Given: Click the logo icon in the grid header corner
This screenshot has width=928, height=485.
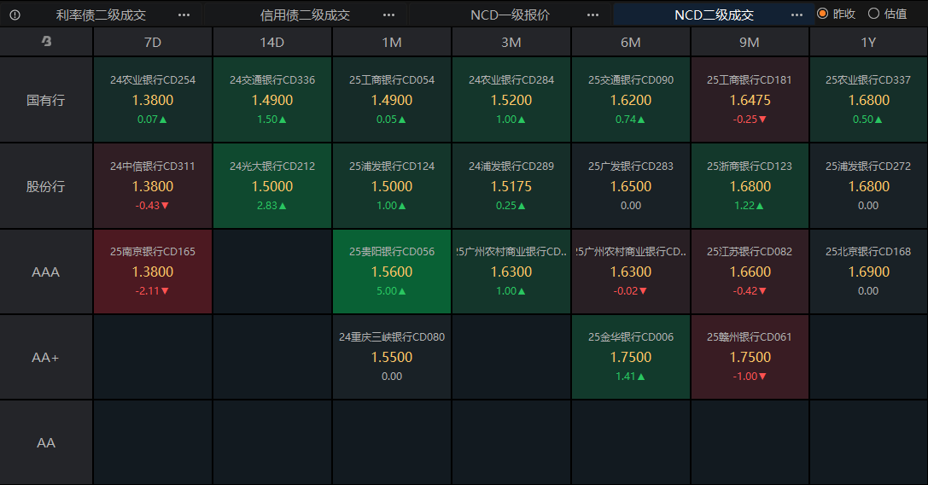Looking at the screenshot, I should (46, 42).
